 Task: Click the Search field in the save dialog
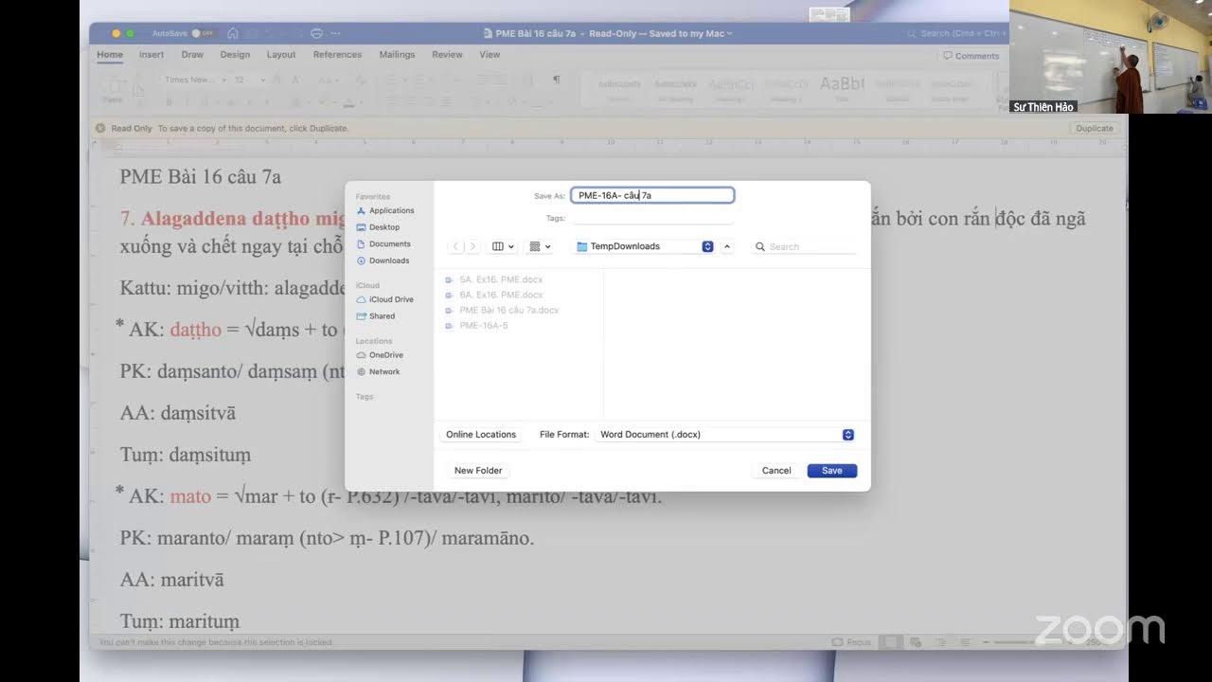click(x=804, y=246)
